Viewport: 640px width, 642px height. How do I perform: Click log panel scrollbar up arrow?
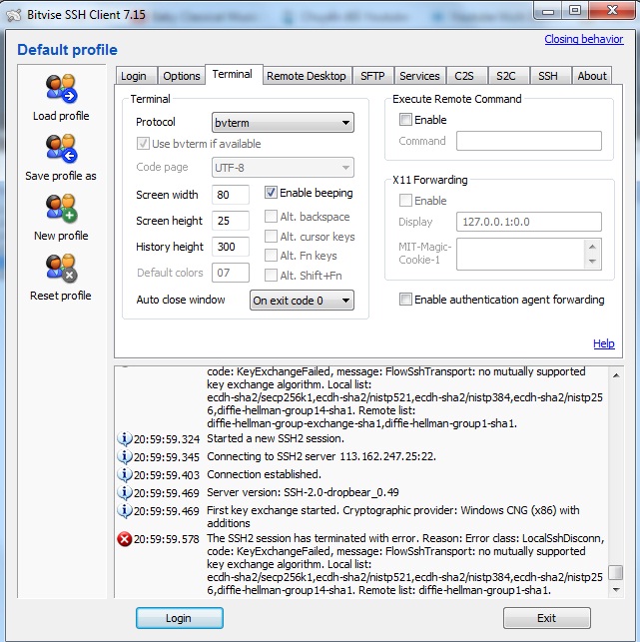[x=616, y=375]
